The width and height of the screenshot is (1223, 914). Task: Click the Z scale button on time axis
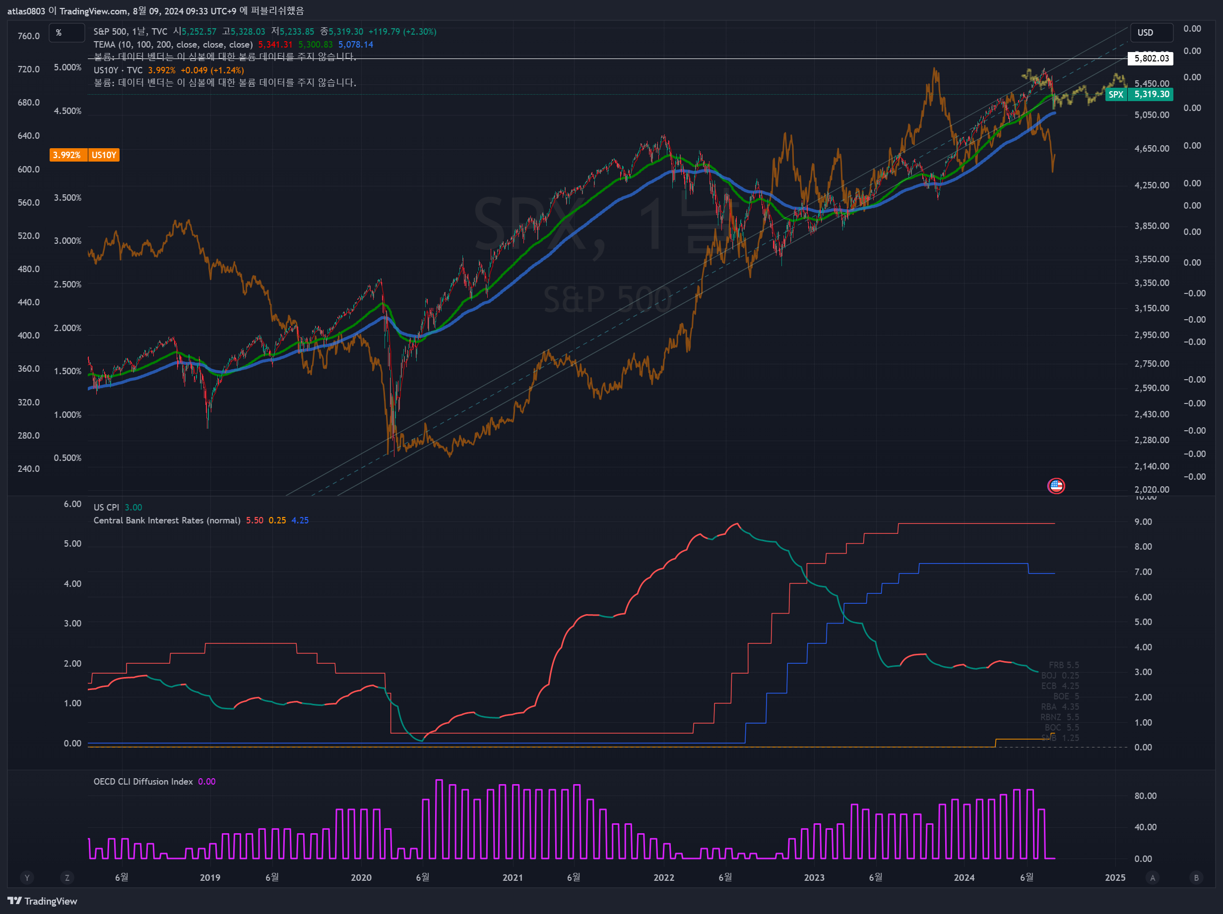[x=67, y=877]
